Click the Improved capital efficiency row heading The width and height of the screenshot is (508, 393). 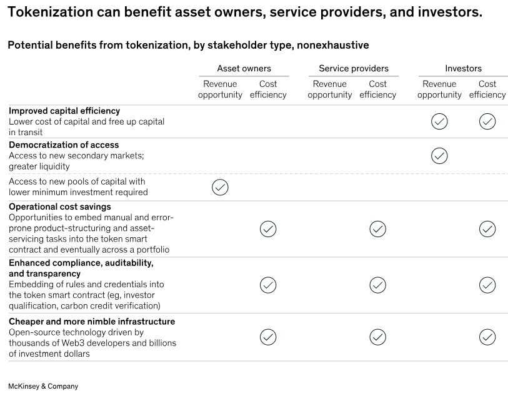64,111
